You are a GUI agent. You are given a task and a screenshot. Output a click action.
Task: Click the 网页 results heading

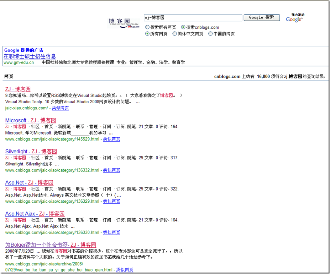click(9, 76)
